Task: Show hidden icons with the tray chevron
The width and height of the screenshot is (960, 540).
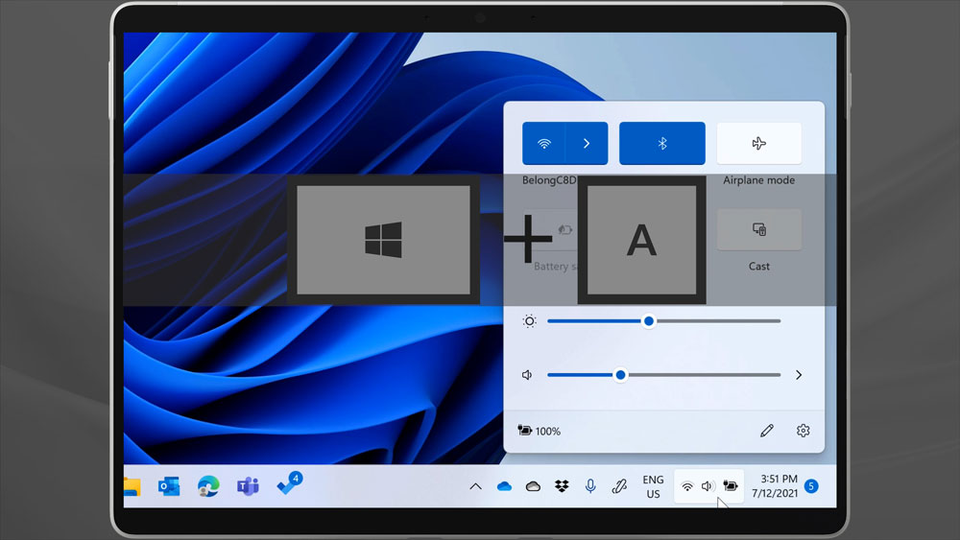Action: 475,487
